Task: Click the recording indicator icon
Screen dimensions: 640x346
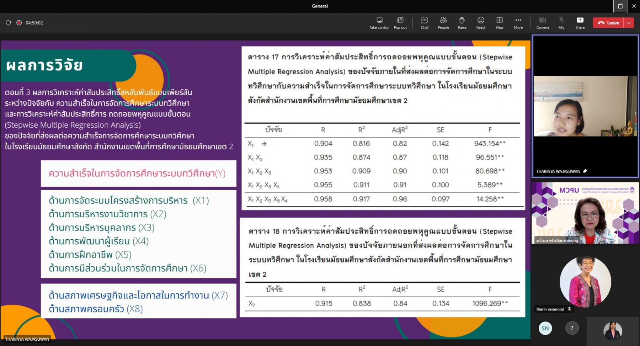Action: [19, 23]
